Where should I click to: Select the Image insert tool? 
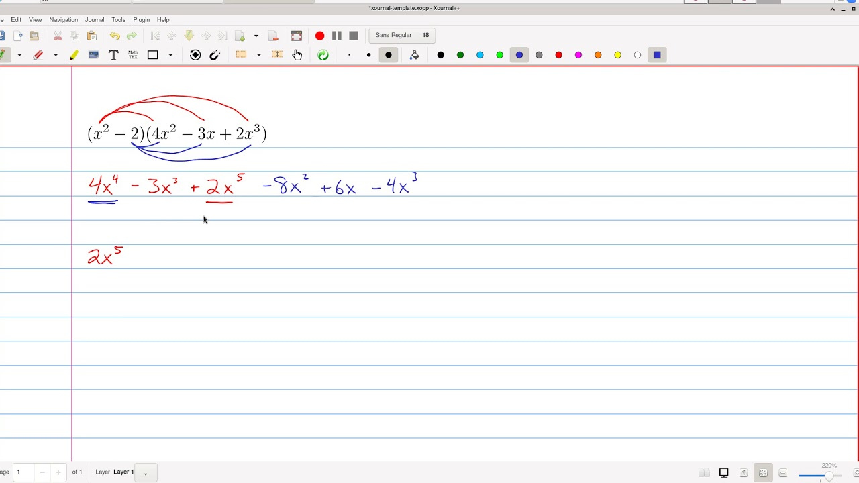click(x=94, y=55)
